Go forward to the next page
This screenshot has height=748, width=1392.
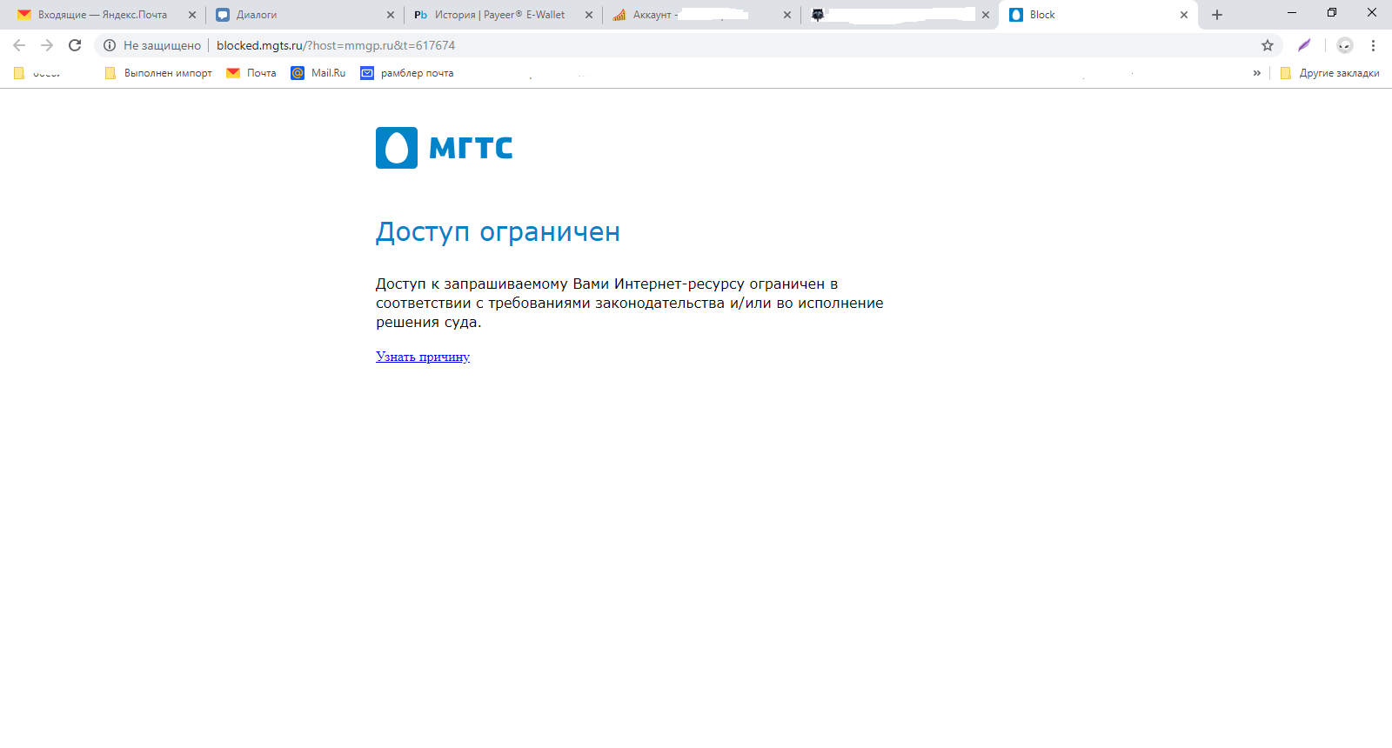[47, 45]
